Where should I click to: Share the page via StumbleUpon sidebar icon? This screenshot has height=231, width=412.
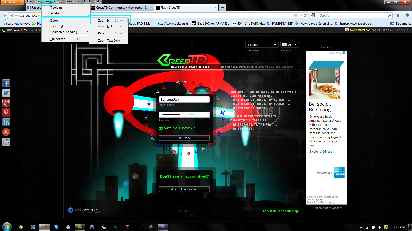coord(6,132)
